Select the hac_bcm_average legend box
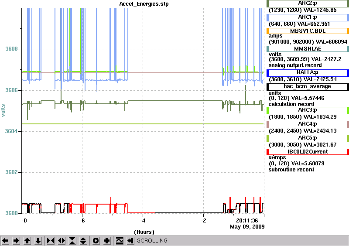349x246 pixels. click(308, 87)
